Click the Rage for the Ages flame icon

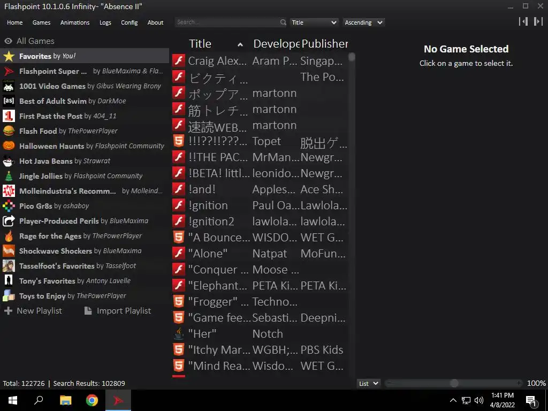(9, 236)
